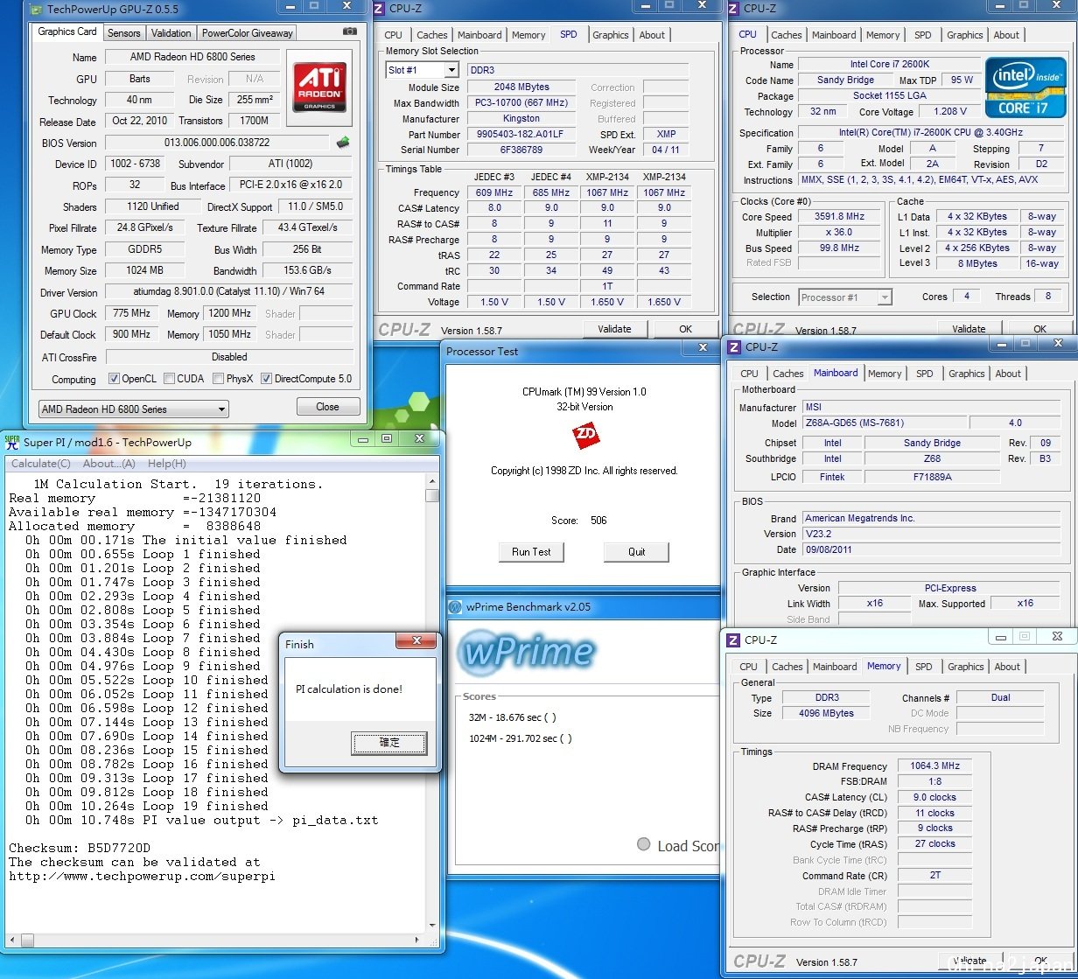Click the DRAM Frequency 1064.3 MHz field

[x=934, y=766]
